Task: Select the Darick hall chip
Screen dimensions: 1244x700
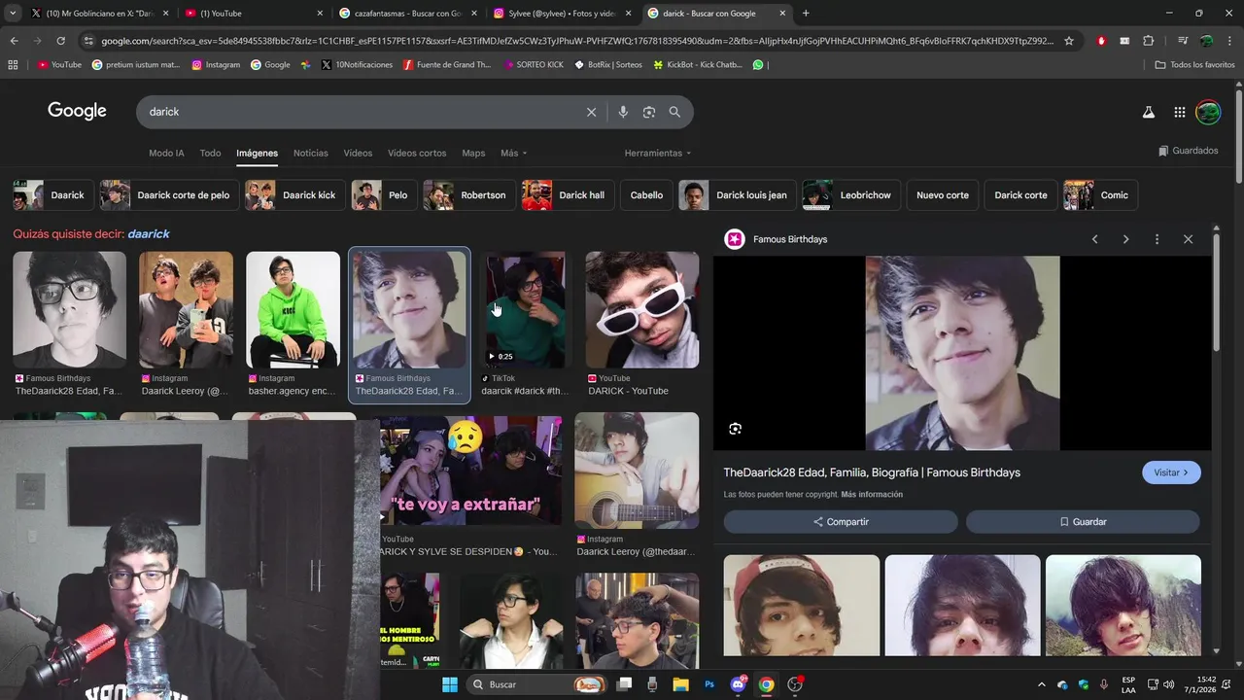Action: [x=568, y=195]
